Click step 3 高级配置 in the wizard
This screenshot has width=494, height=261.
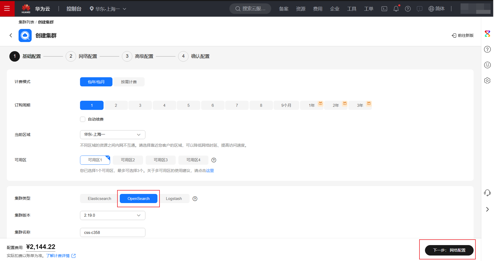138,56
